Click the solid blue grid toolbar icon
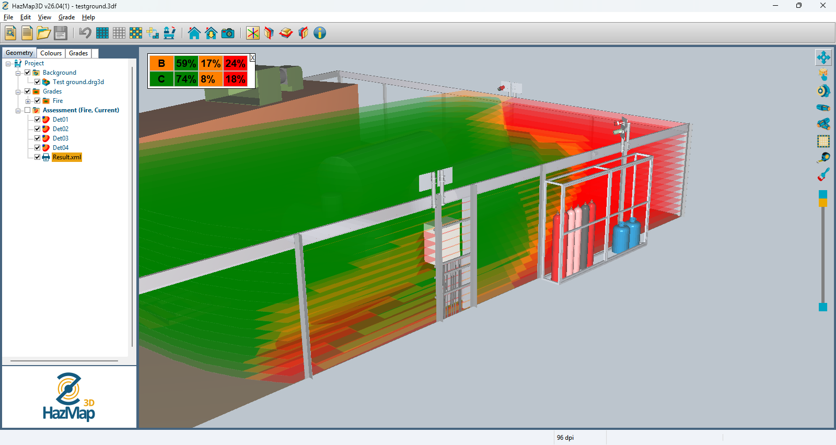The image size is (836, 445). tap(102, 33)
